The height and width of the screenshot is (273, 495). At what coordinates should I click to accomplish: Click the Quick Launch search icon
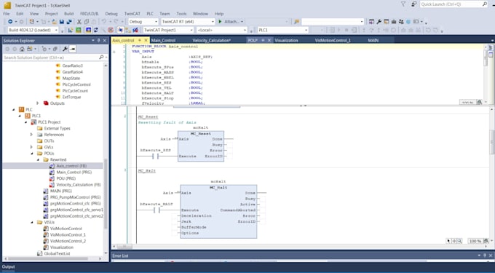tap(485, 4)
